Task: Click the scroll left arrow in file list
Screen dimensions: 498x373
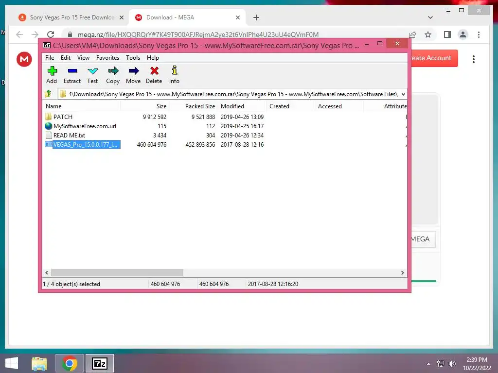Action: (x=47, y=273)
